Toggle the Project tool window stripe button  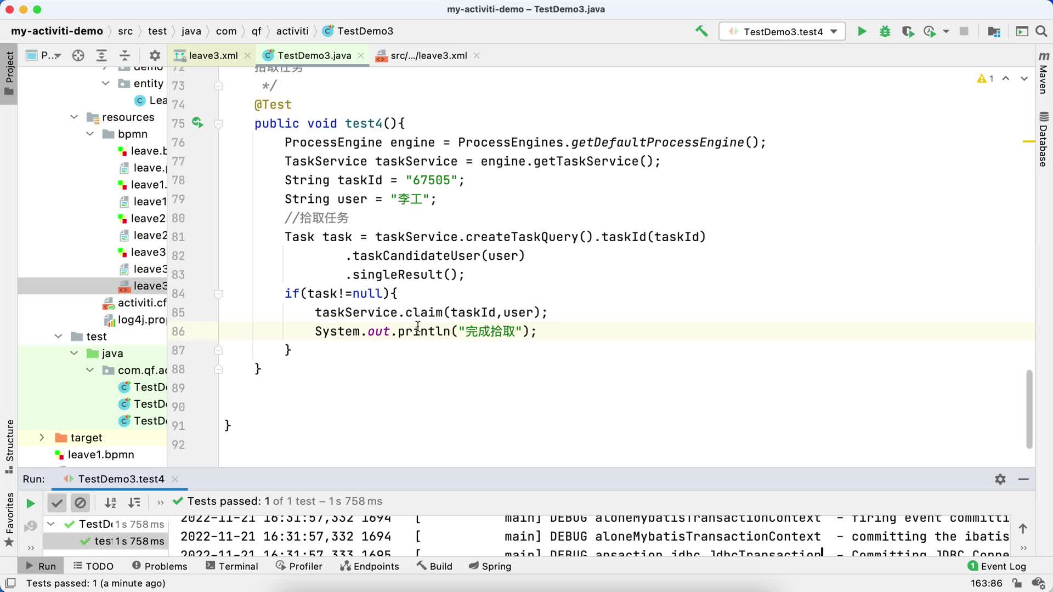click(x=9, y=73)
